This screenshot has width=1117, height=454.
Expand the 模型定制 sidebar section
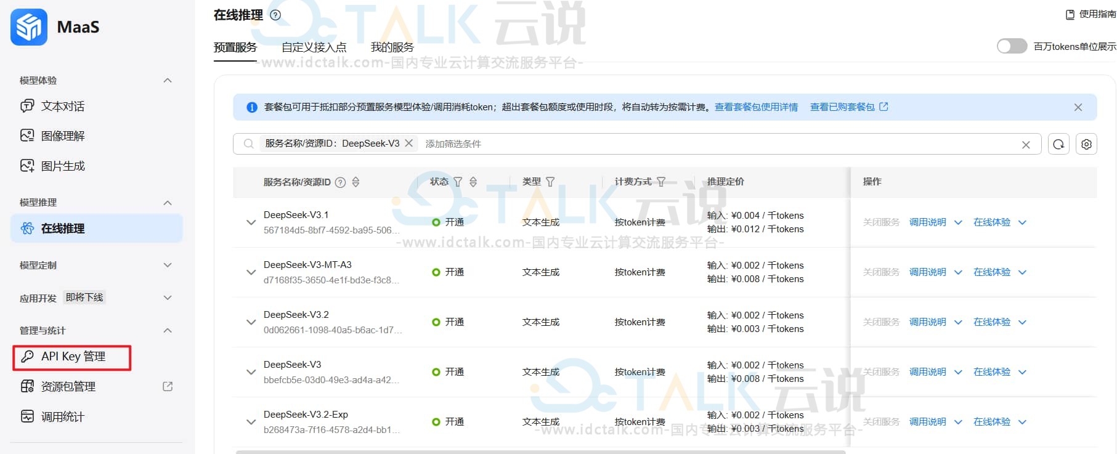[167, 266]
